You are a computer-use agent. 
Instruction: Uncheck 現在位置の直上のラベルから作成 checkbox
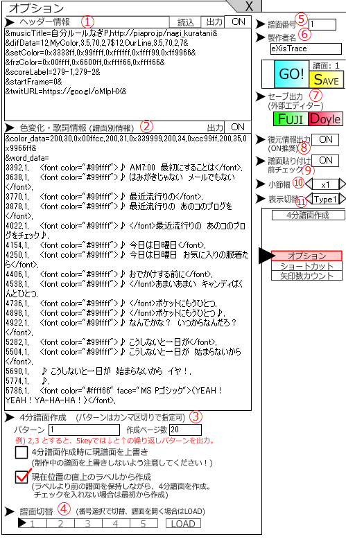[x=21, y=477]
